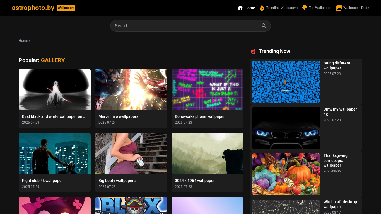Click the 'Trending Now' heading text
Image resolution: width=381 pixels, height=214 pixels.
click(x=274, y=51)
